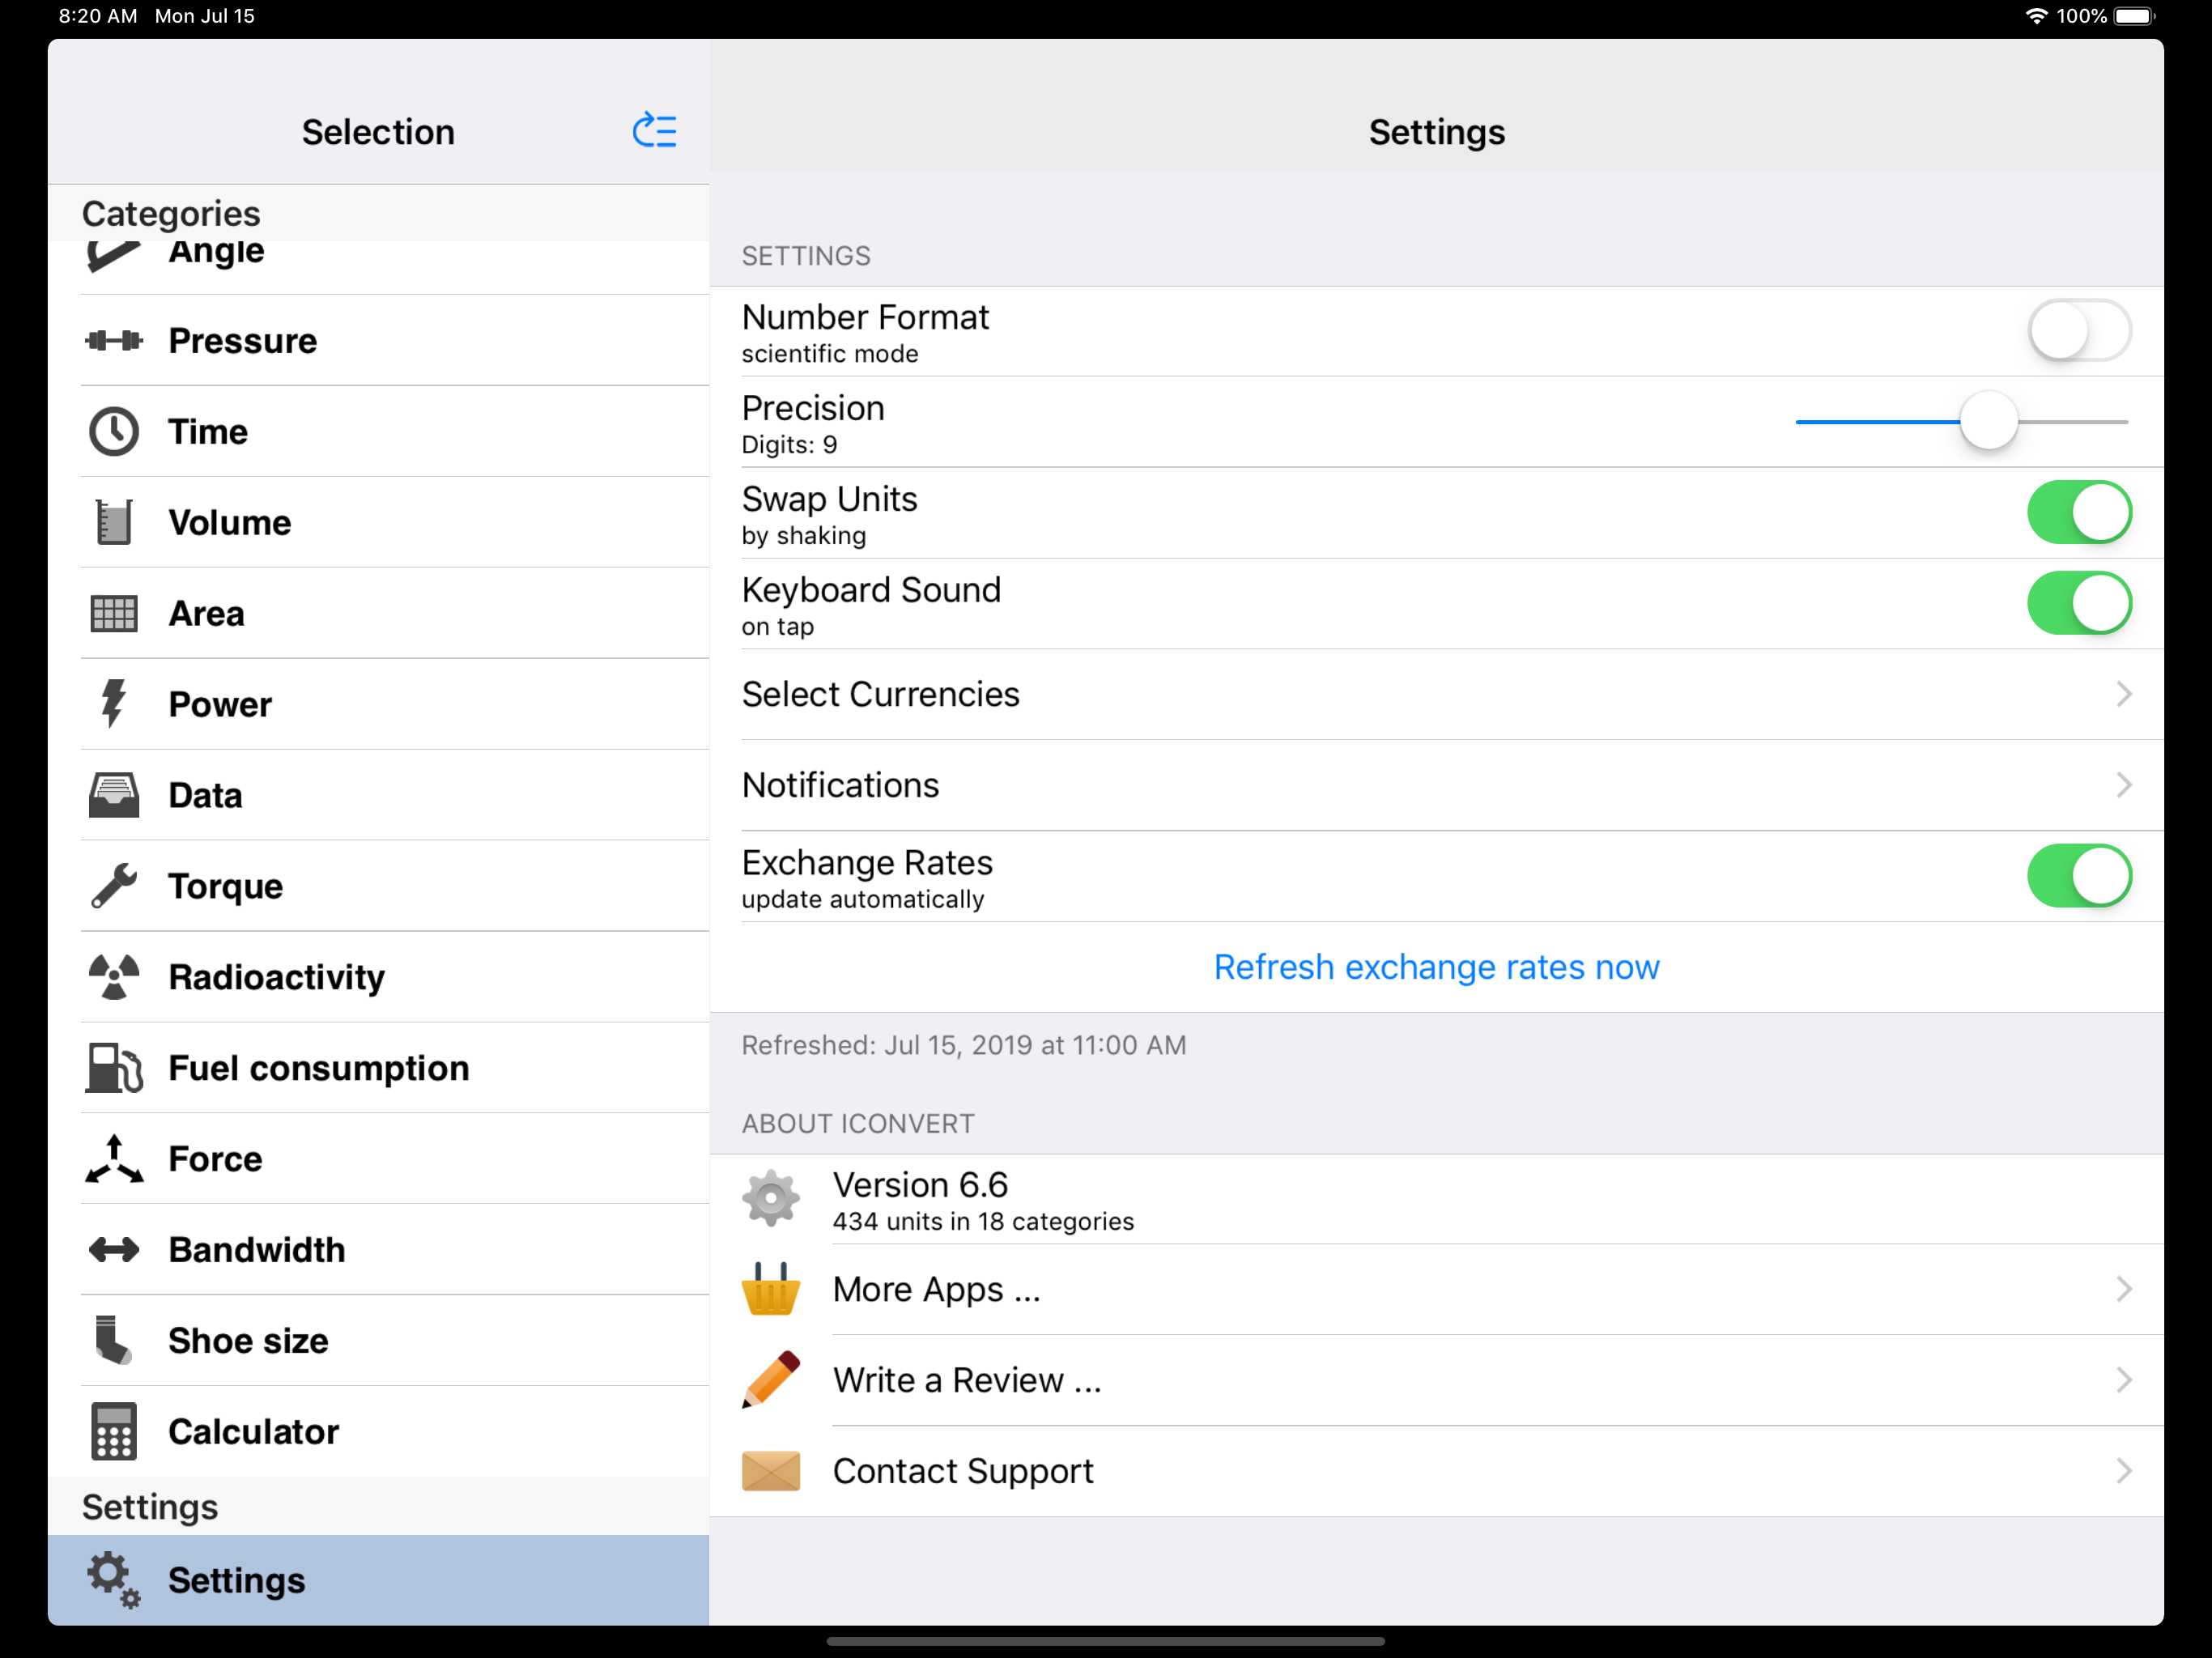2212x1658 pixels.
Task: Tap the Settings gears icon in sidebar
Action: 114,1580
